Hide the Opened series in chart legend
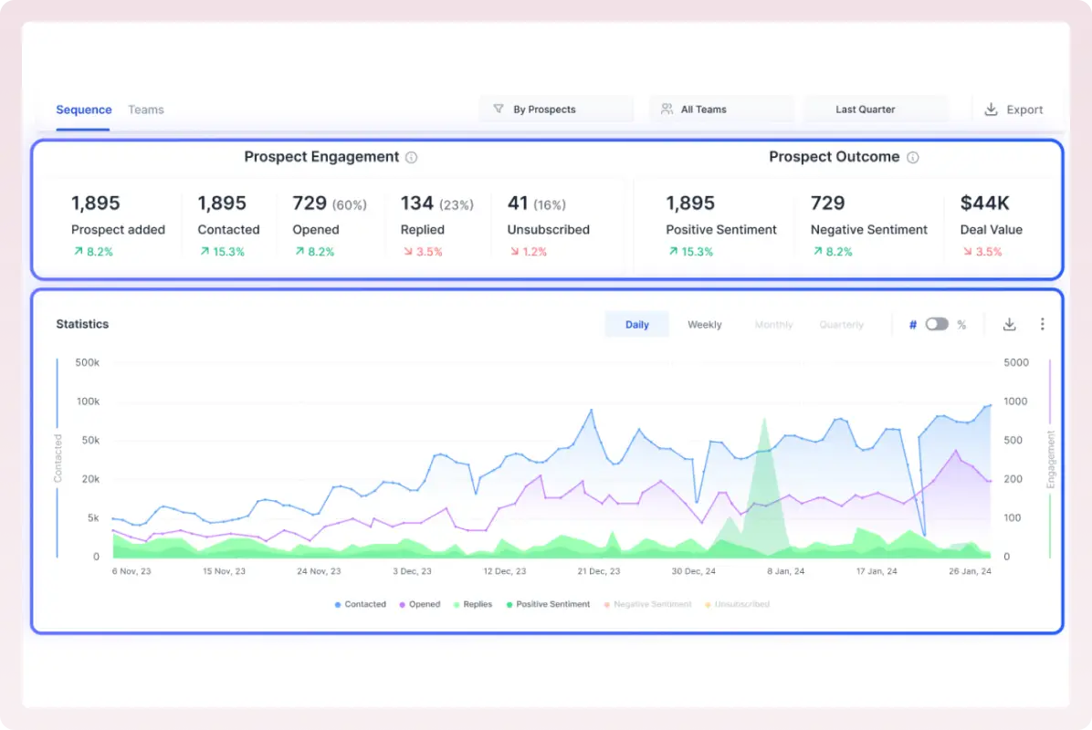The width and height of the screenshot is (1092, 730). click(419, 604)
